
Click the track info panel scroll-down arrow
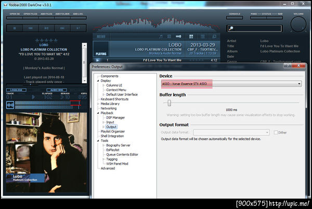[x=84, y=81]
